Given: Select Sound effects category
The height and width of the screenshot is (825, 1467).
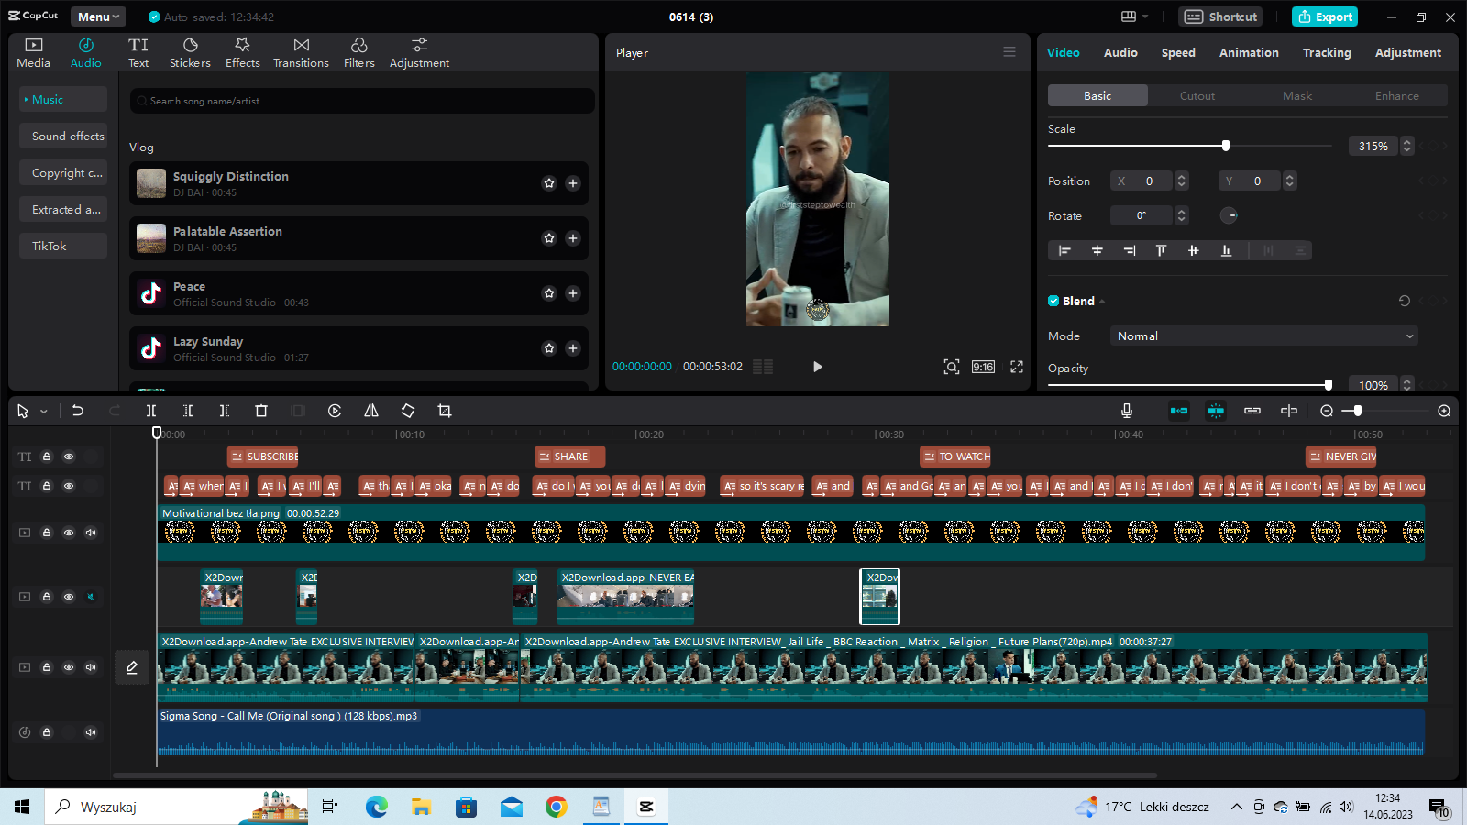Looking at the screenshot, I should point(63,137).
